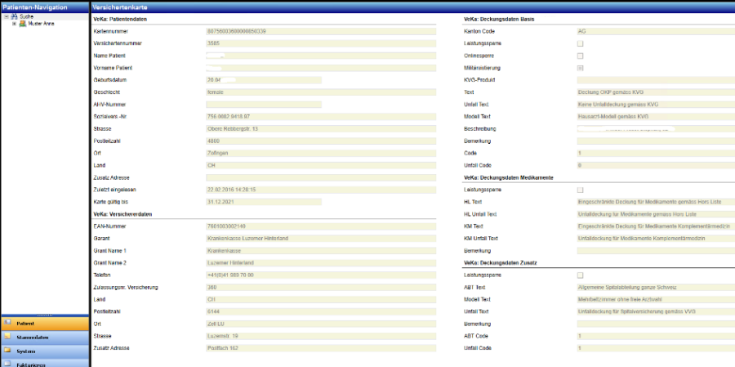Click the Zulassungsnr. Versicherung field
735x367 pixels.
321,287
